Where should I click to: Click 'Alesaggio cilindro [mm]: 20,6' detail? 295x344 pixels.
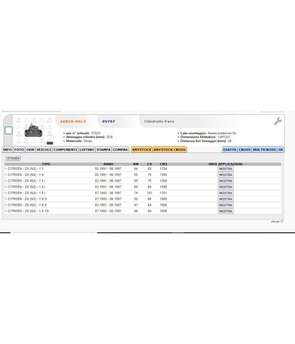click(x=89, y=137)
